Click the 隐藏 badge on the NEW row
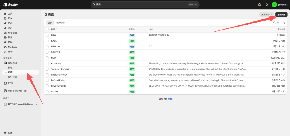Image resolution: width=290 pixels, height=136 pixels. pos(132,35)
